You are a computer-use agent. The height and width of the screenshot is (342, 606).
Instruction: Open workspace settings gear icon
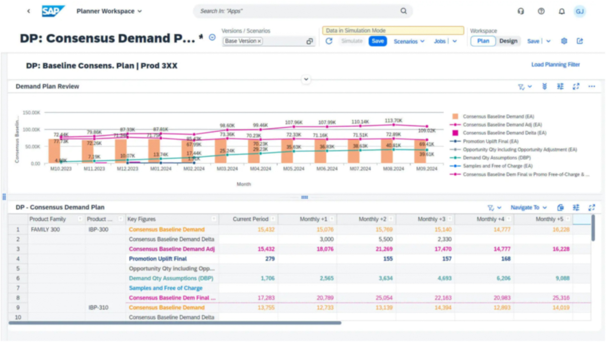[564, 41]
